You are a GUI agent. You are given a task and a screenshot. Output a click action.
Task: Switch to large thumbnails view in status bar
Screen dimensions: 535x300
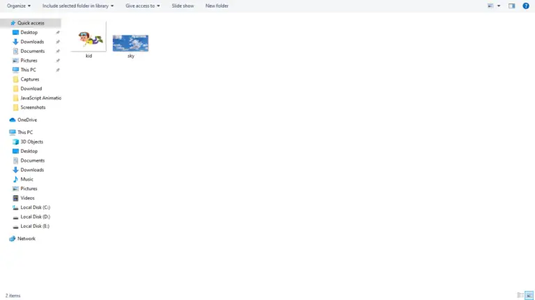coord(529,295)
